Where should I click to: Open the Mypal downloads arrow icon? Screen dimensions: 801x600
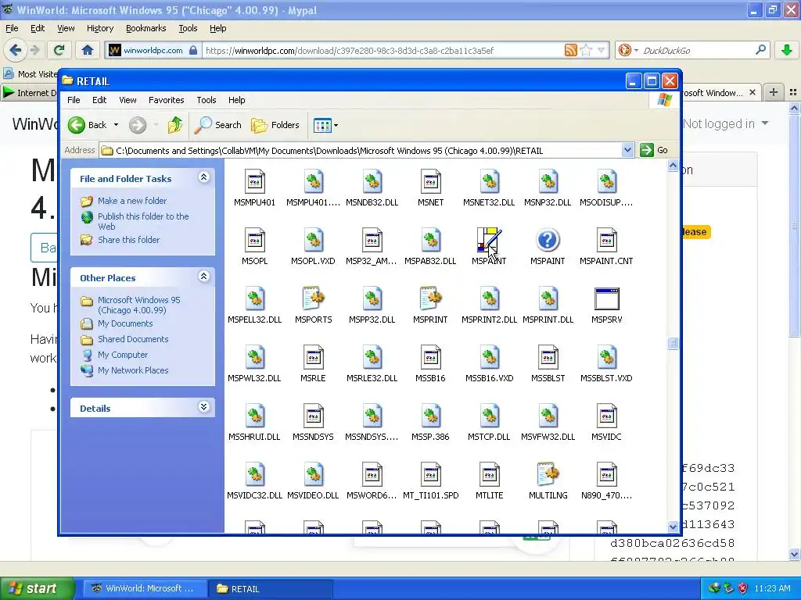point(786,50)
